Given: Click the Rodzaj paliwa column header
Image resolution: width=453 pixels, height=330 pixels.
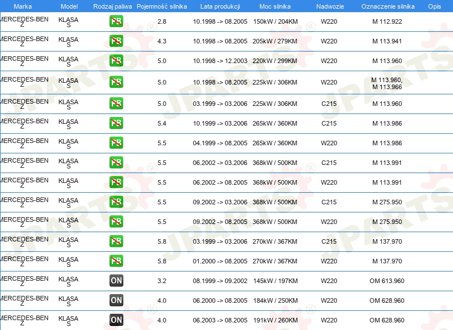Looking at the screenshot, I should 112,6.
